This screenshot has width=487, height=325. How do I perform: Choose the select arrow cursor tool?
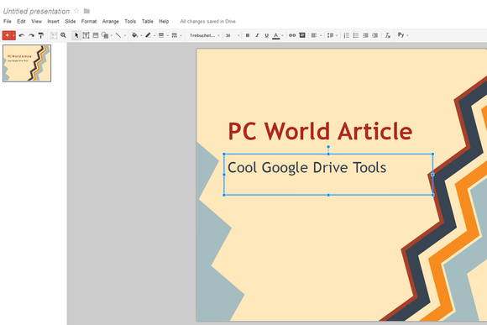pyautogui.click(x=76, y=35)
